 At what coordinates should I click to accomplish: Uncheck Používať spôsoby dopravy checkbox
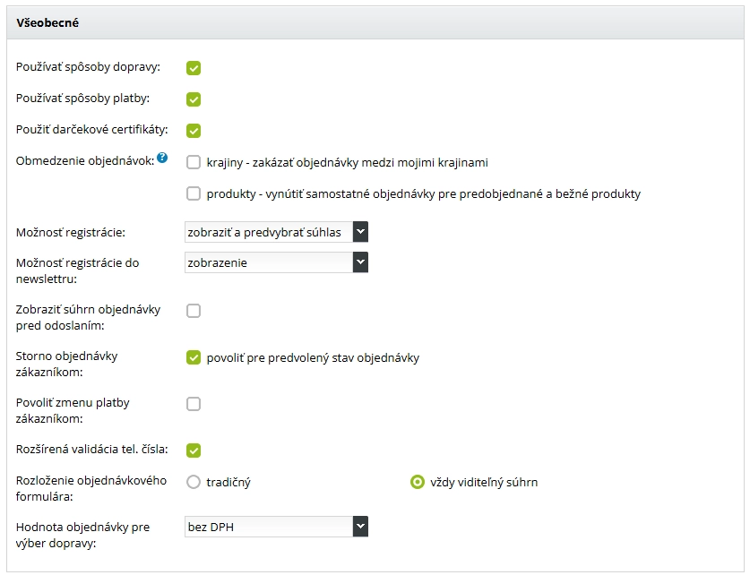coord(194,68)
